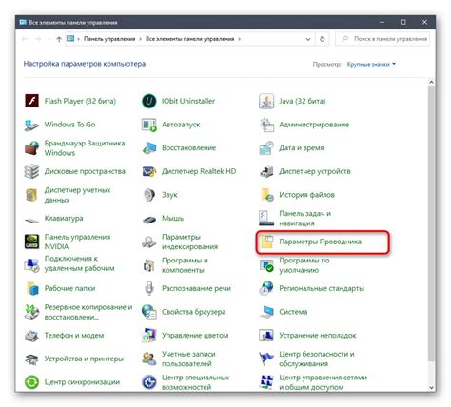Expand chevron after Все элементы панели управления breadcrumb
The height and width of the screenshot is (407, 451).
pos(240,39)
